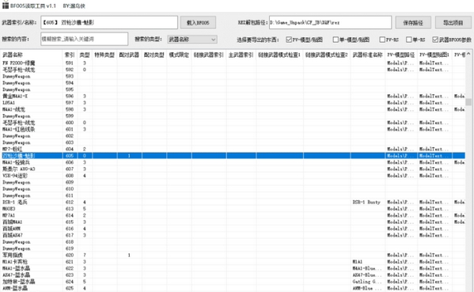Image resolution: width=474 pixels, height=292 pixels.
Task: Click the app icon in the title bar
Action: click(5, 5)
